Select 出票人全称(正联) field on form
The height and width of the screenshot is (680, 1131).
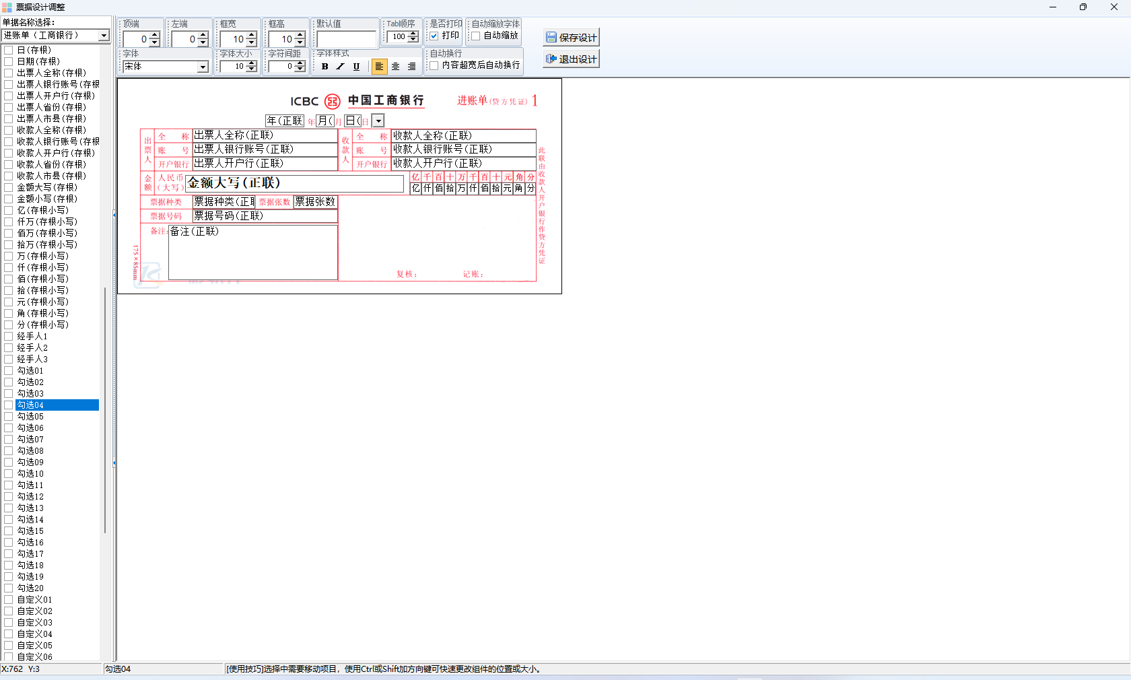coord(265,135)
